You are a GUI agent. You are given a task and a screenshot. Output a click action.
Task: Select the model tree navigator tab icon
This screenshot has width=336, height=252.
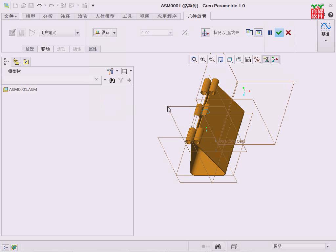(x=6, y=62)
